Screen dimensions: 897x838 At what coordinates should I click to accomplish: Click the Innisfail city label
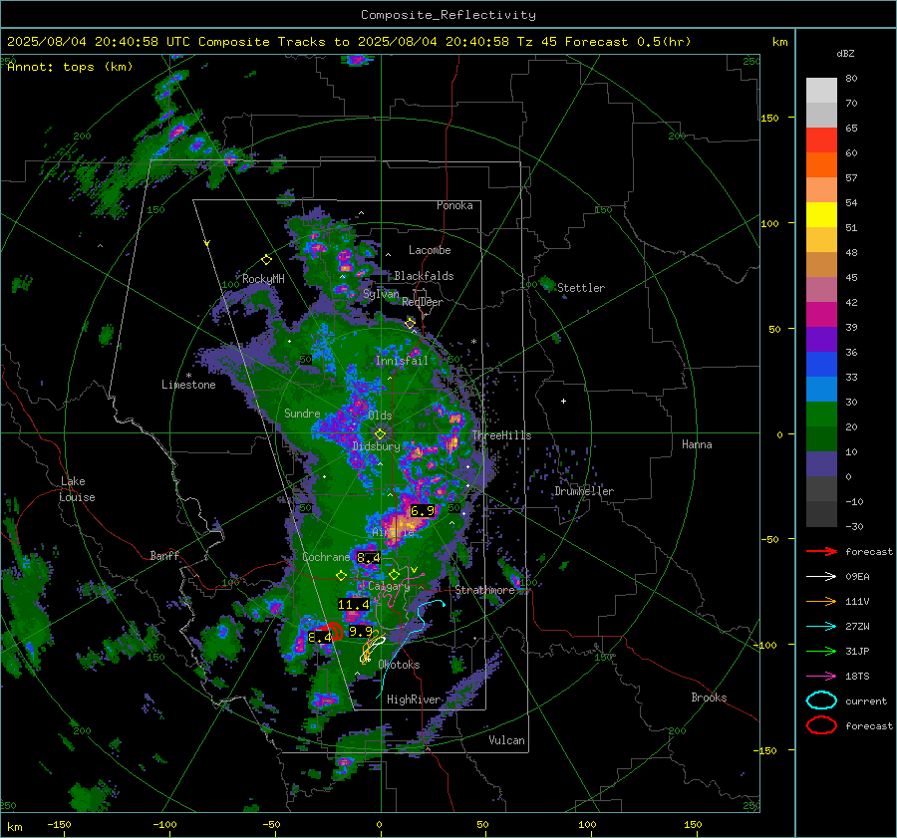point(402,361)
